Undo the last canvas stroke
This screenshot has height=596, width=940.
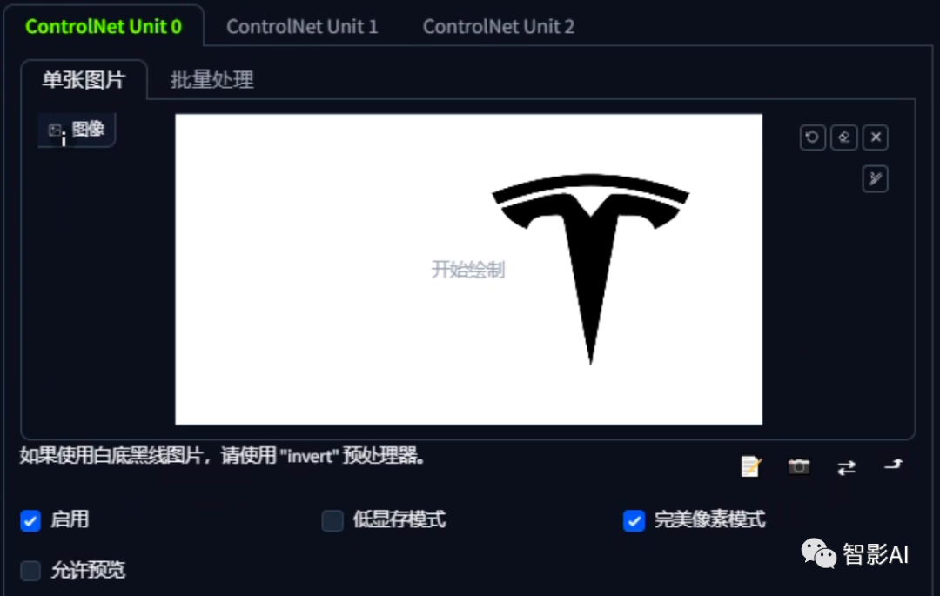pyautogui.click(x=812, y=137)
